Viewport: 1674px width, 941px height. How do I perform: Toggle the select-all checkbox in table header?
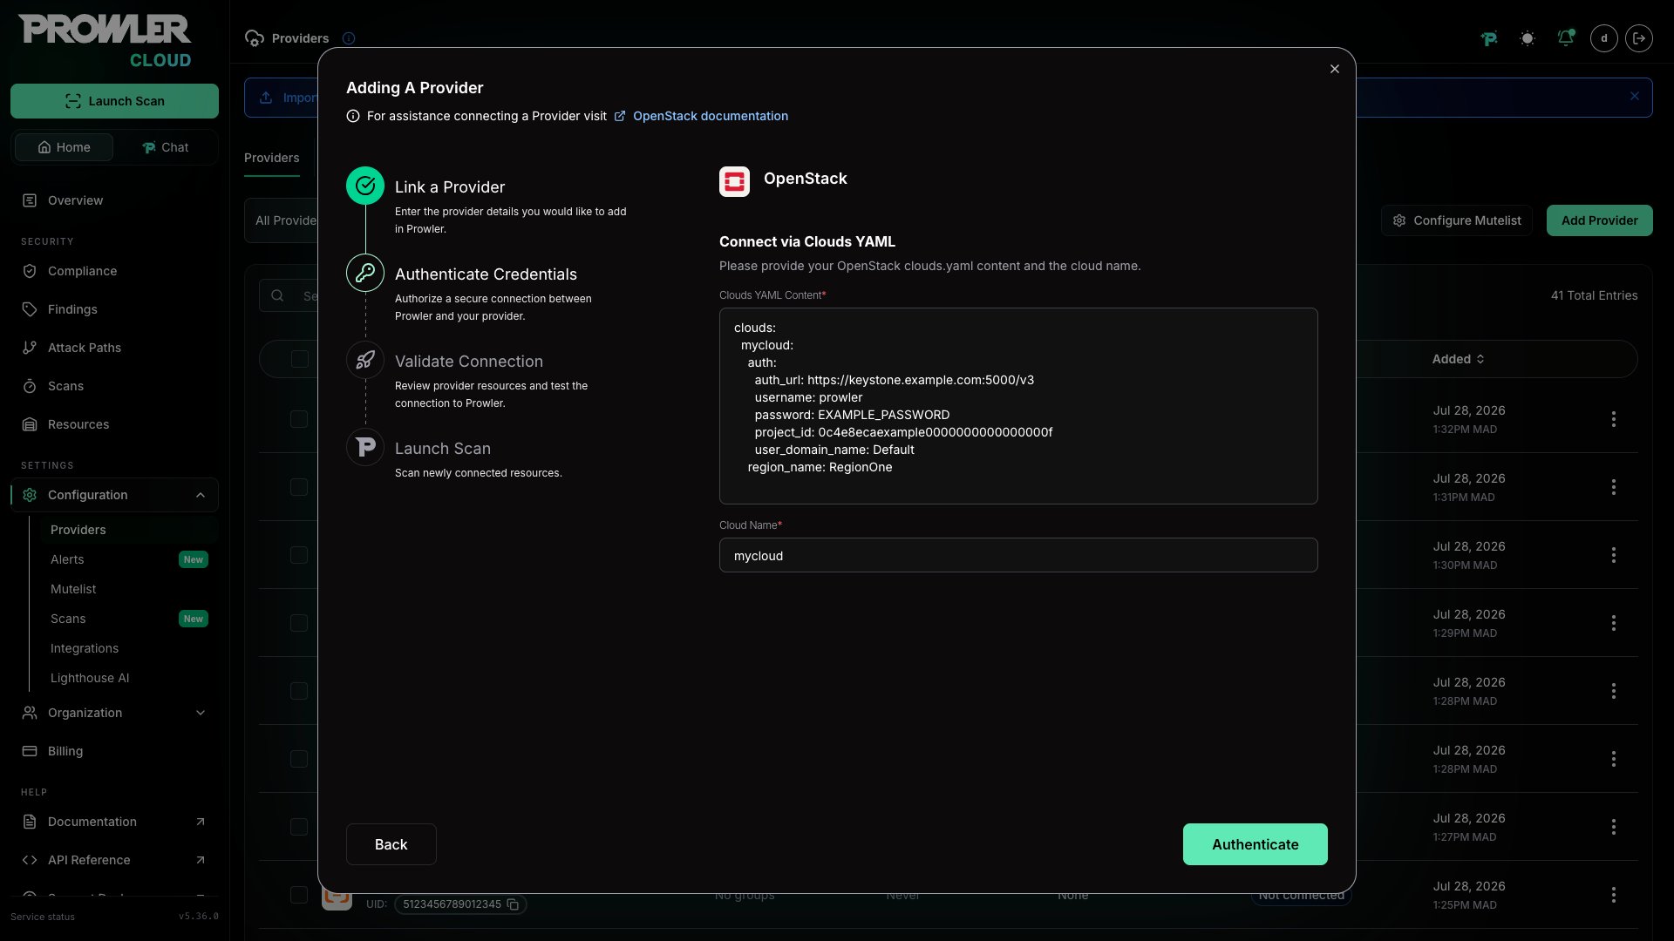point(299,359)
